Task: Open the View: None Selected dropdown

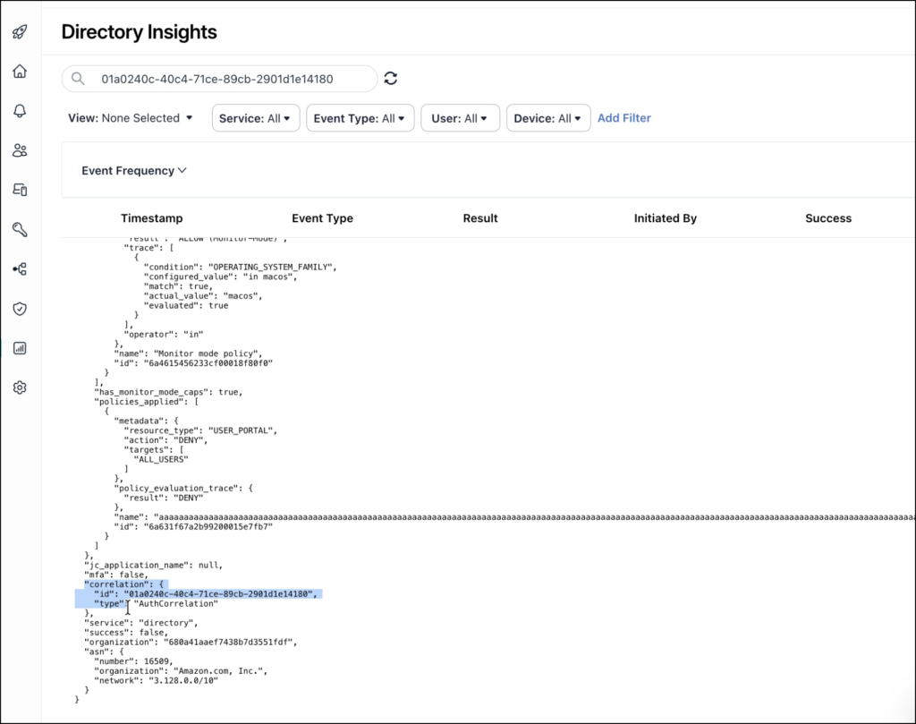Action: point(131,118)
